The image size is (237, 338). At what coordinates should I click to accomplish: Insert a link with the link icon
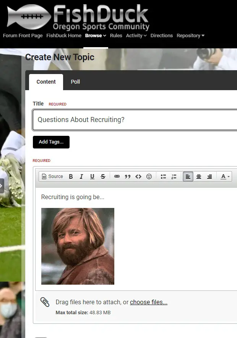(x=117, y=176)
